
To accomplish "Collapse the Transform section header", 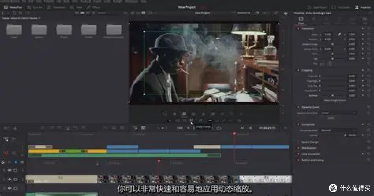I will (x=308, y=29).
